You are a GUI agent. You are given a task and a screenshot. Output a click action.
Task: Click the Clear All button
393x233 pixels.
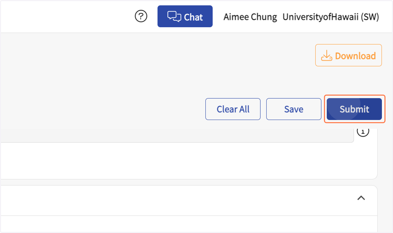[x=233, y=109]
